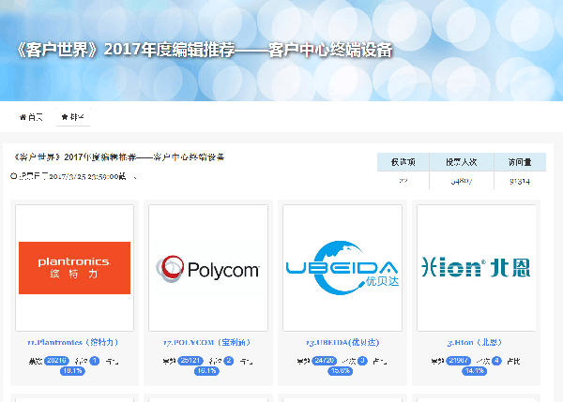Click the UBEIDA globe logo image
This screenshot has width=563, height=402.
342,267
